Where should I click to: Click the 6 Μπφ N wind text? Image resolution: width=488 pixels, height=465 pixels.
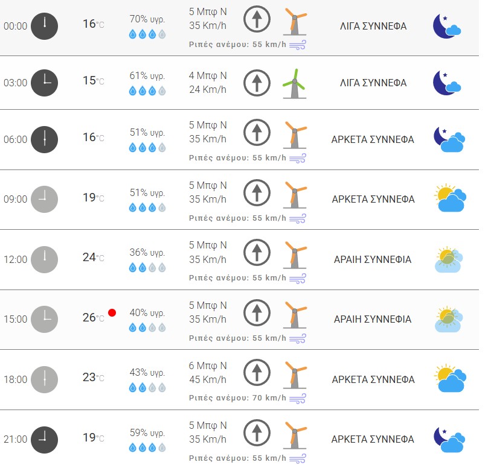[x=208, y=365]
